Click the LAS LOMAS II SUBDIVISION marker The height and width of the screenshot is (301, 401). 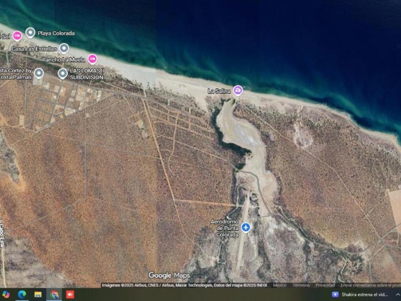(x=63, y=73)
